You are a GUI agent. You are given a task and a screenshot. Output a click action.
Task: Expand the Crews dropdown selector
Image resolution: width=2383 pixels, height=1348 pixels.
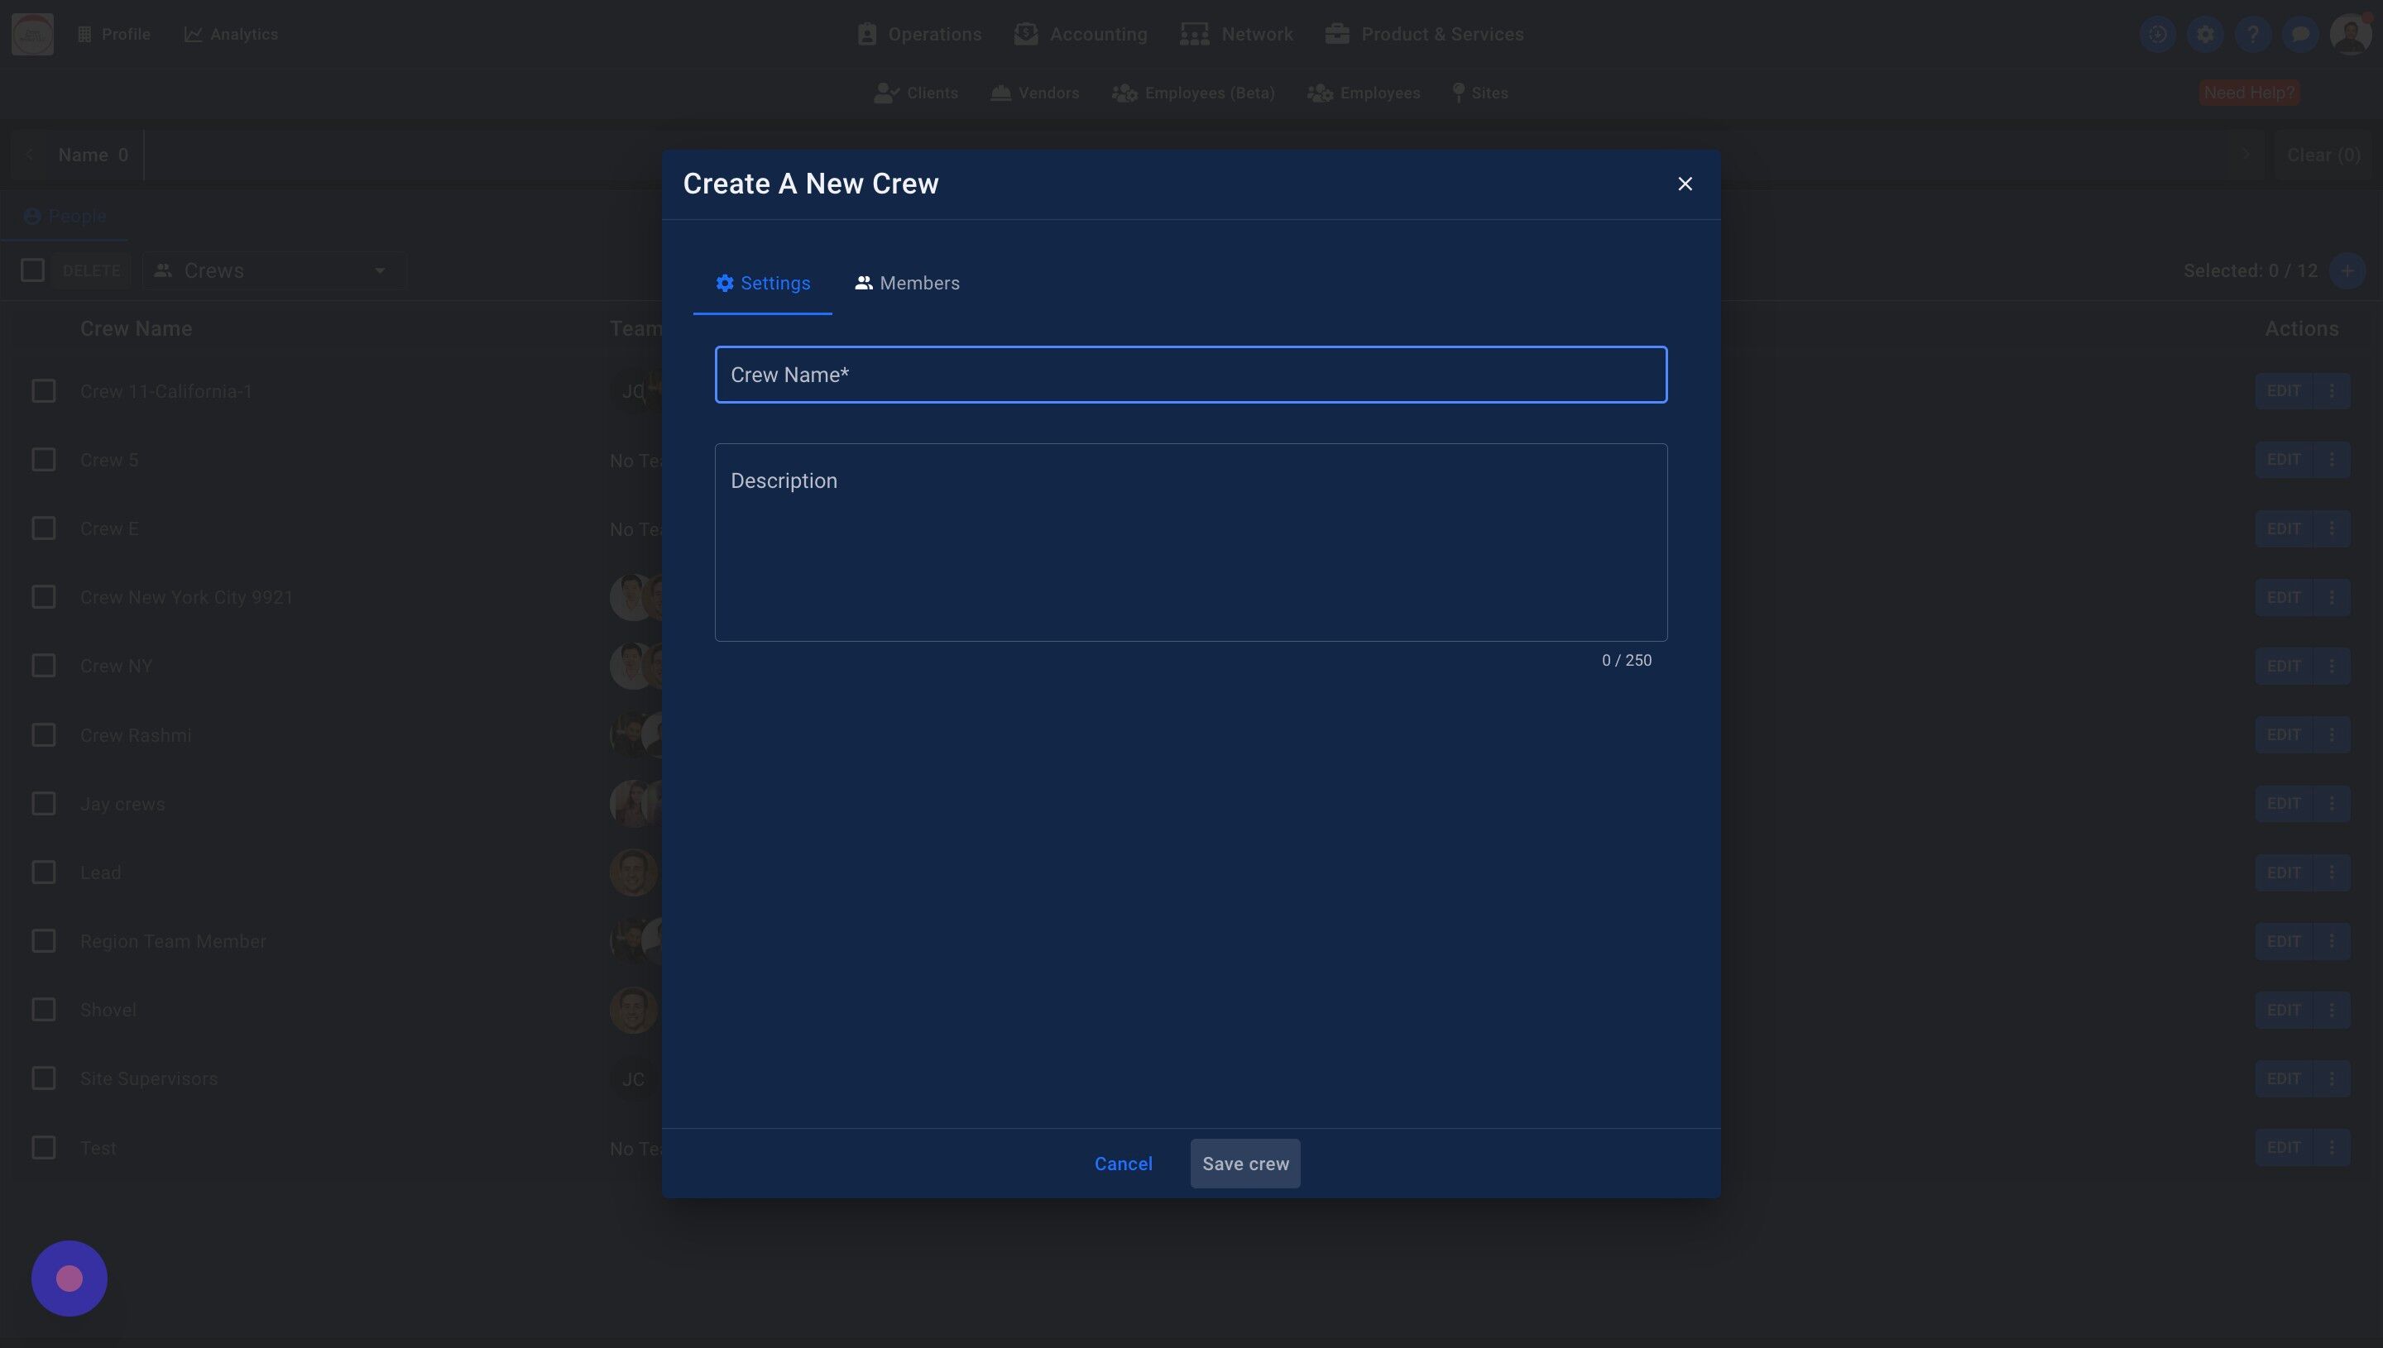coord(273,271)
